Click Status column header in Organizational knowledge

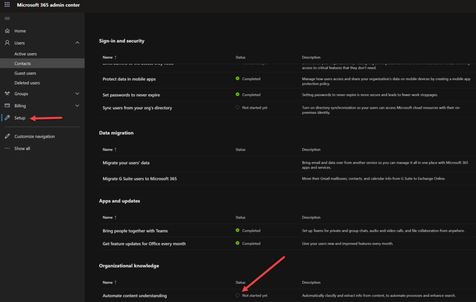[x=240, y=282]
